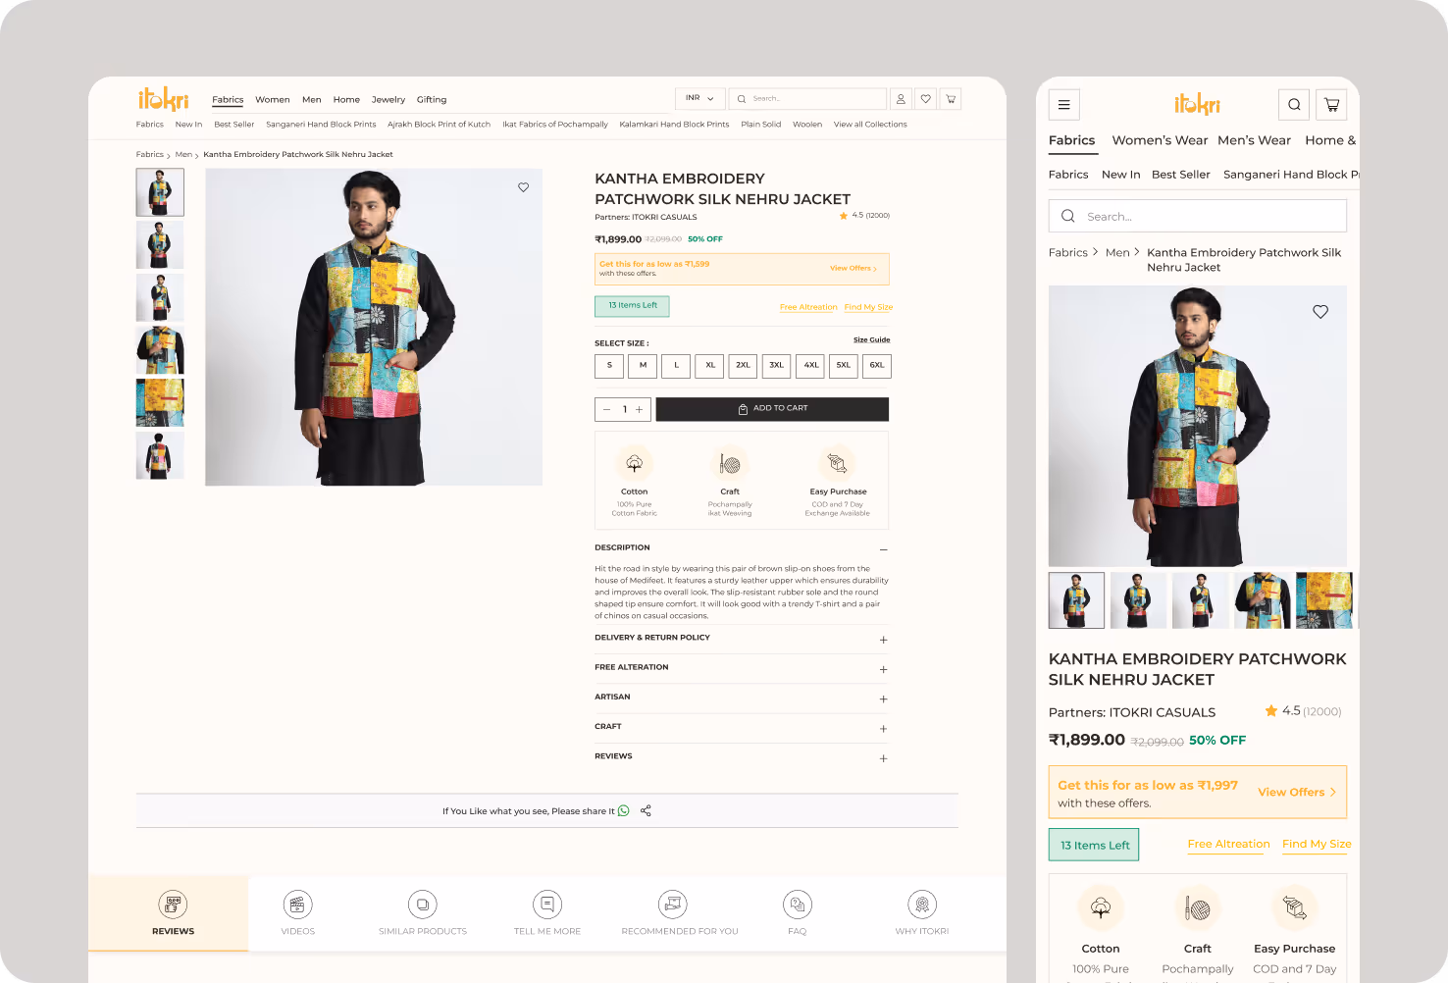Screen dimensions: 1448x983
Task: Click the Easy Purchase icon on desktop
Action: [838, 463]
